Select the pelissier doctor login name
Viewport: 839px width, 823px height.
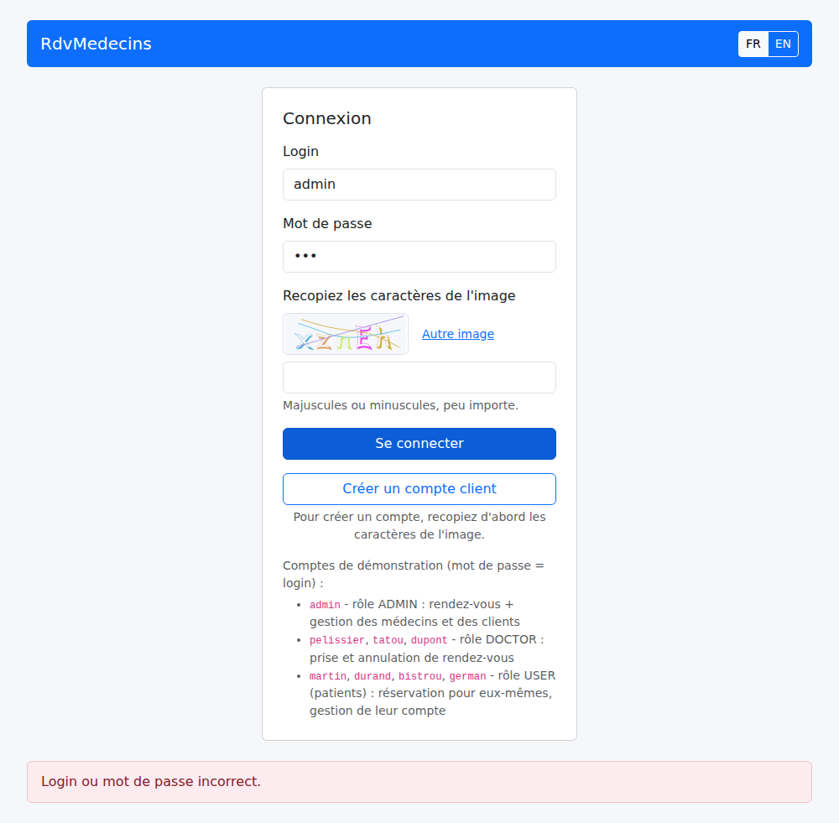(337, 640)
